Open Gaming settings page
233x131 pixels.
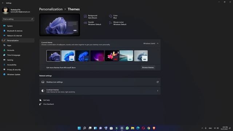18,60
